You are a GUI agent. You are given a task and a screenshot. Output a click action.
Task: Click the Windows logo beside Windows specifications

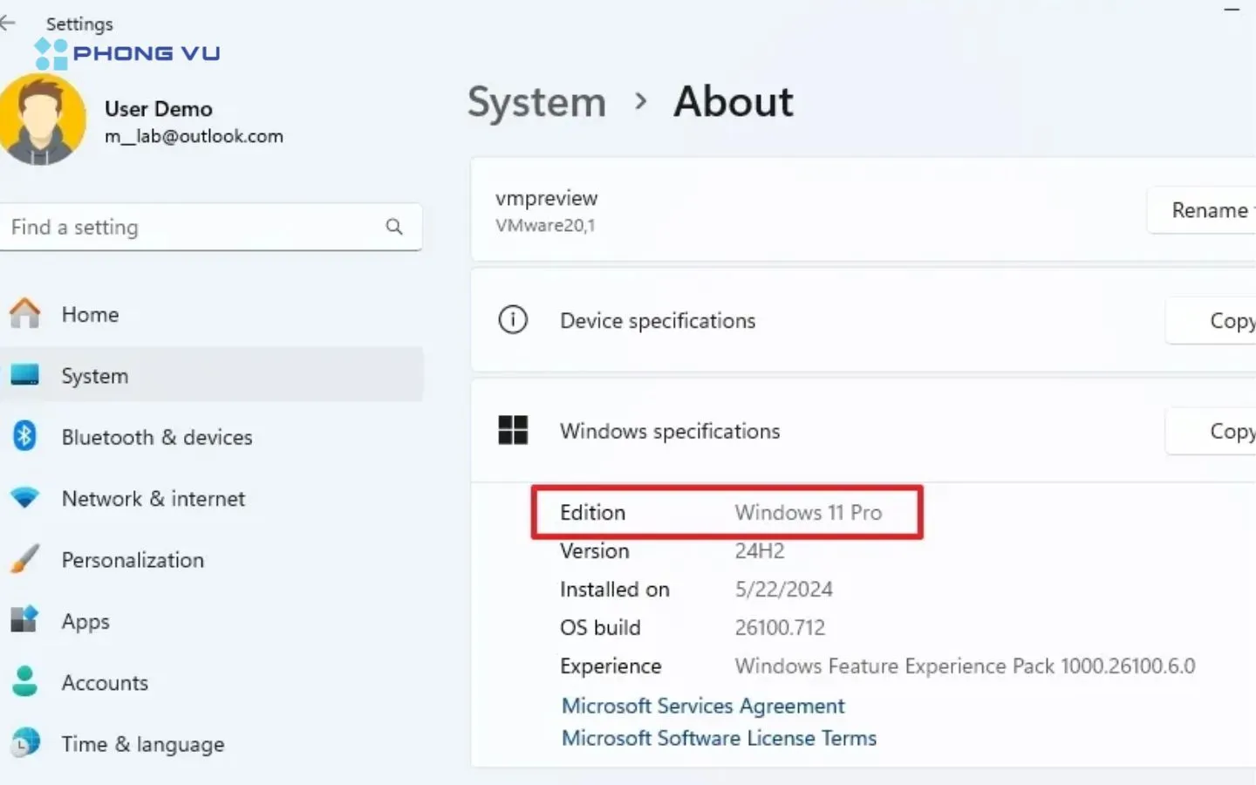tap(514, 430)
